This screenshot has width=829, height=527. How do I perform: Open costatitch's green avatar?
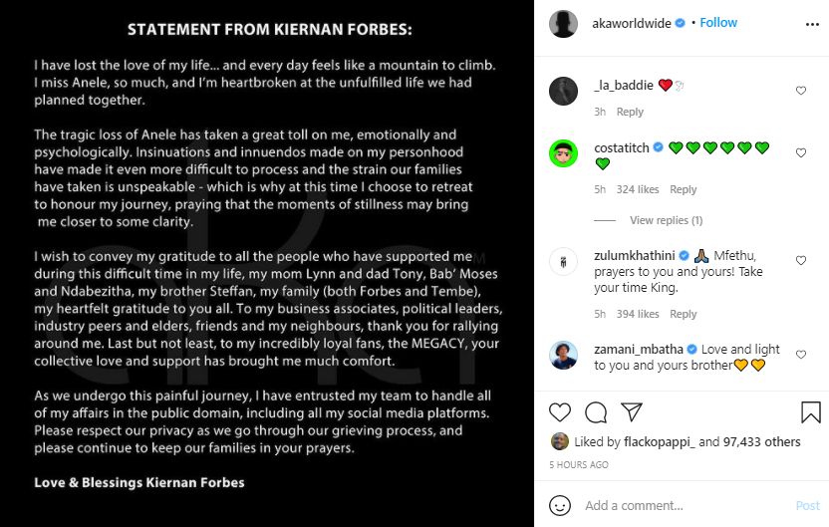564,152
